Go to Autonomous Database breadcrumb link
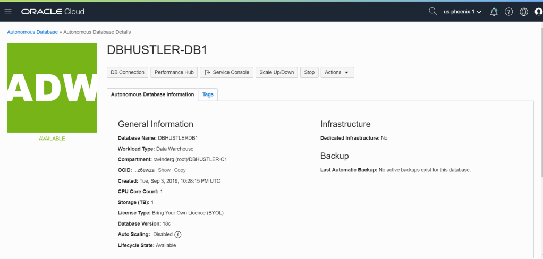 pos(32,32)
